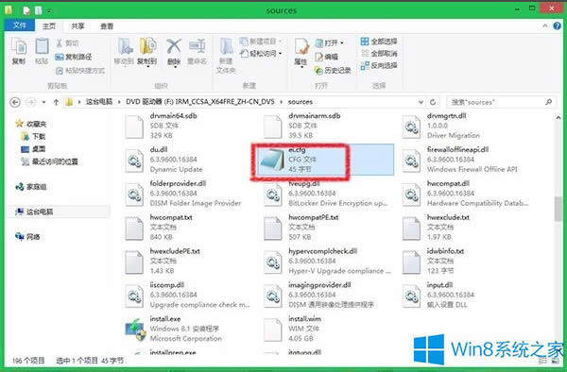Select This PC (这台电脑) in navigation pane
Image resolution: width=567 pixels, height=372 pixels.
(34, 211)
